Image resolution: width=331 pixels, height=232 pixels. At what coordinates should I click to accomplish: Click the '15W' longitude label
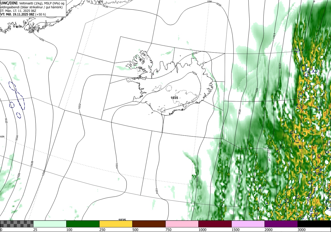point(209,2)
